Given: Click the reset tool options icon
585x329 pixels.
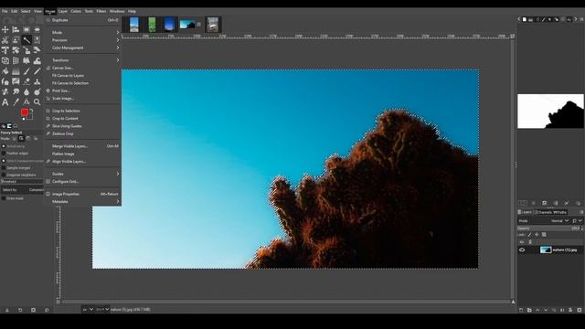Looking at the screenshot, I should (47, 310).
